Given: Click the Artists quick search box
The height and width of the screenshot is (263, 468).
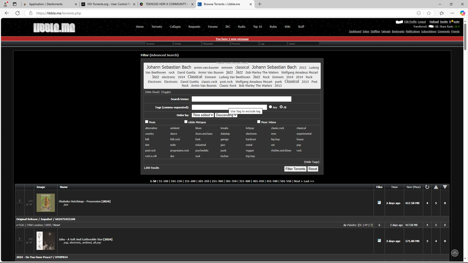Looking at the screenshot, I should [x=187, y=44].
